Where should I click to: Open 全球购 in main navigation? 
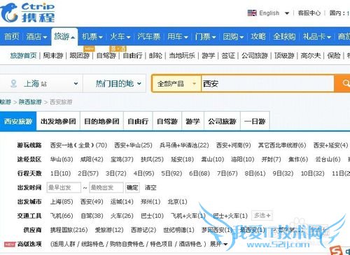(x=284, y=36)
